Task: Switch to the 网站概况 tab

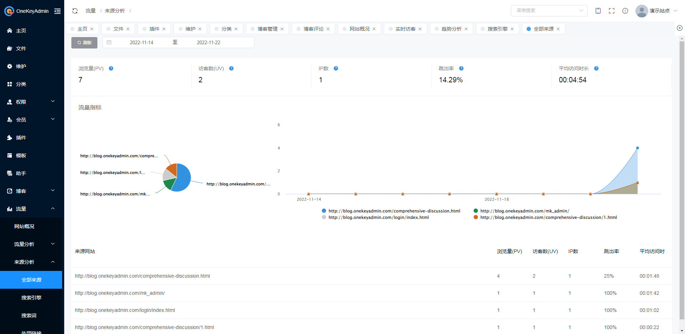Action: coord(359,29)
